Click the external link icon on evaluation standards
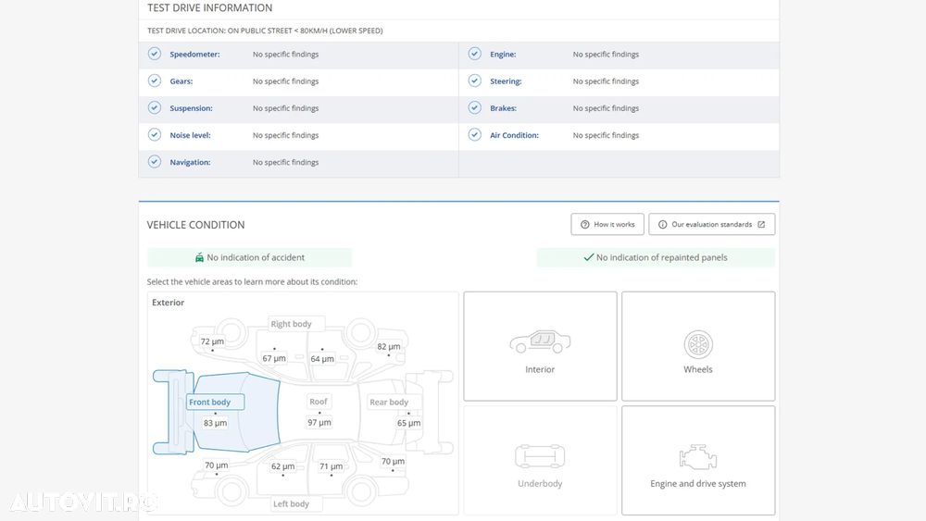The width and height of the screenshot is (926, 521). click(761, 225)
